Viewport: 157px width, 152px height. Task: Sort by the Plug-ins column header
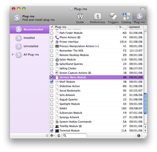85,27
